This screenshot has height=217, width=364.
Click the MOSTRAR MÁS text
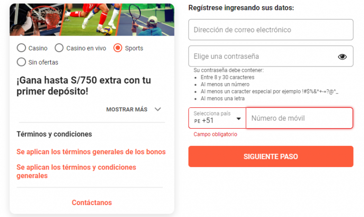tap(127, 109)
